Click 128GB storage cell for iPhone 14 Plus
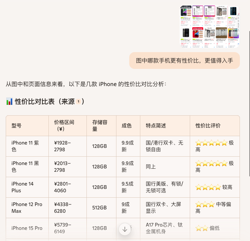Screen dimensions: 250x241 101,187
